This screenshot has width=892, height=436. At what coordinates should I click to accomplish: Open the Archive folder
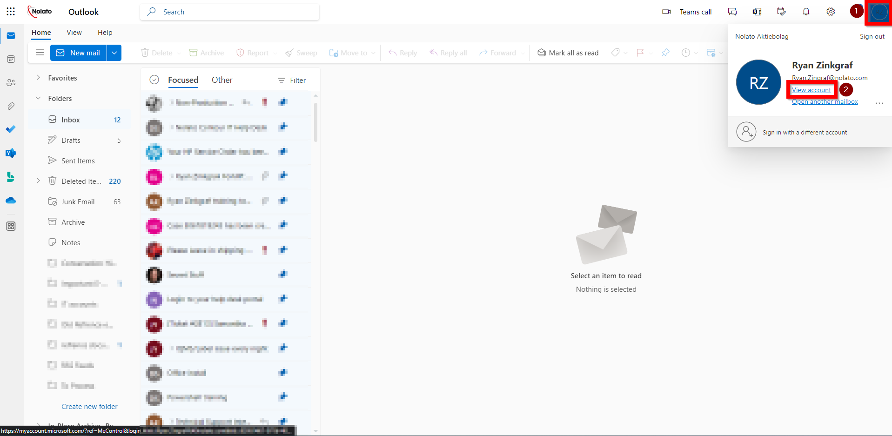(79, 222)
